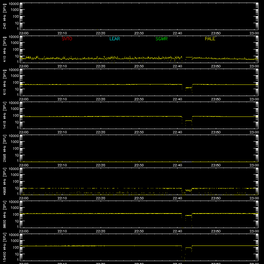Select the 1415 MHz [SFU] axis title
Image resolution: width=264 pixels, height=264 pixels.
tap(5, 115)
